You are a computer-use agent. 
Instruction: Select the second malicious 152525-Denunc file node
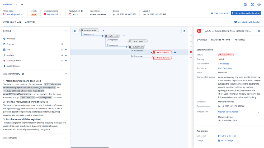tap(162, 58)
